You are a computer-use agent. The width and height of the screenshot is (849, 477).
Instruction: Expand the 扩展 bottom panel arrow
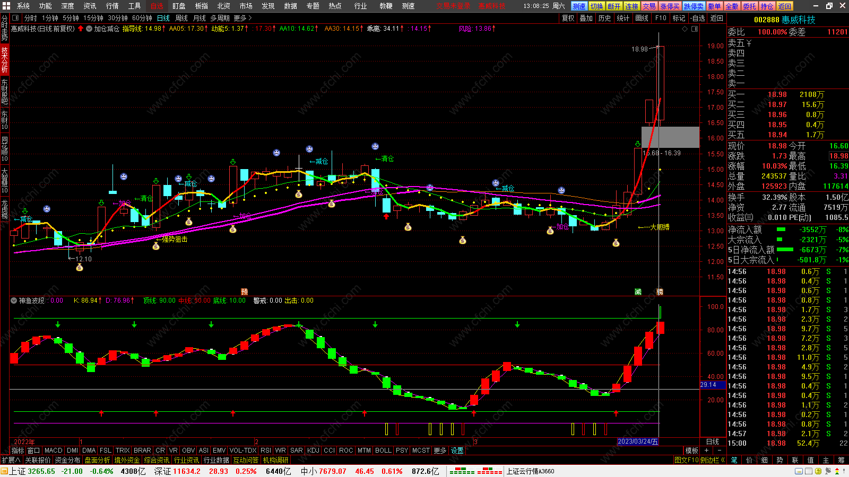pos(11,460)
